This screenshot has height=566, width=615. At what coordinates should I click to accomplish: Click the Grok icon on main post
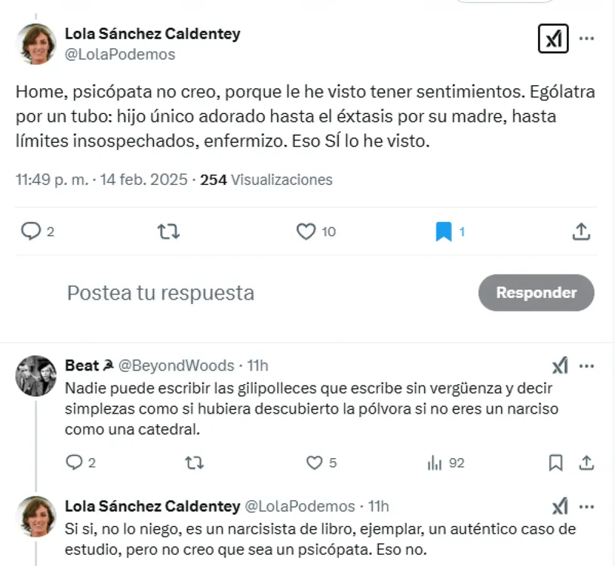[x=552, y=38]
